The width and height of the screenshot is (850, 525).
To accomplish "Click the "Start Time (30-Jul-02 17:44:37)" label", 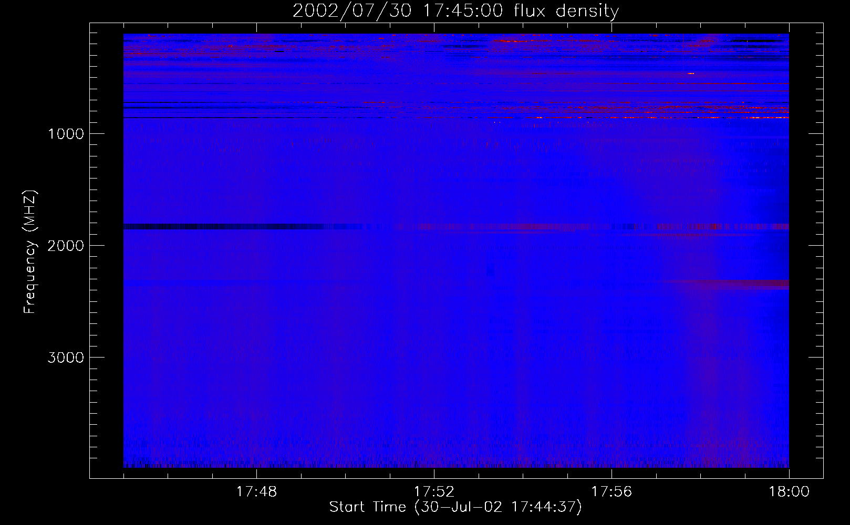I will 455,507.
